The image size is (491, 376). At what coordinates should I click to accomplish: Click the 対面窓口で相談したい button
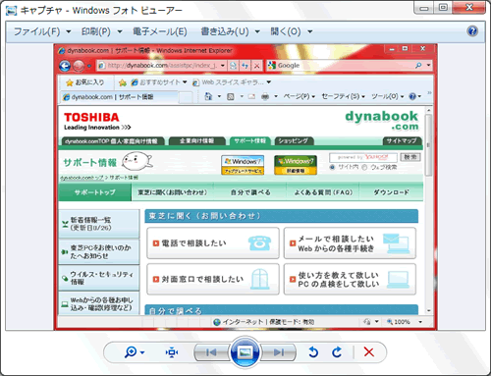[213, 279]
